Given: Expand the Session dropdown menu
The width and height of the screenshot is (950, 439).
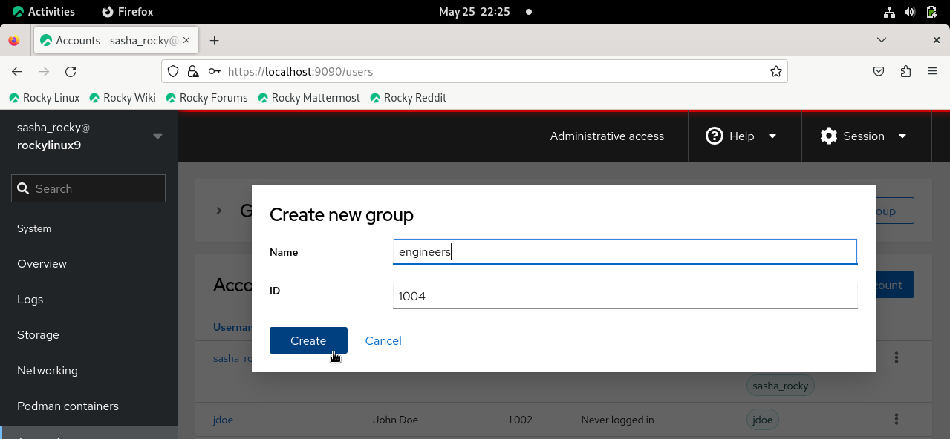Looking at the screenshot, I should tap(864, 136).
